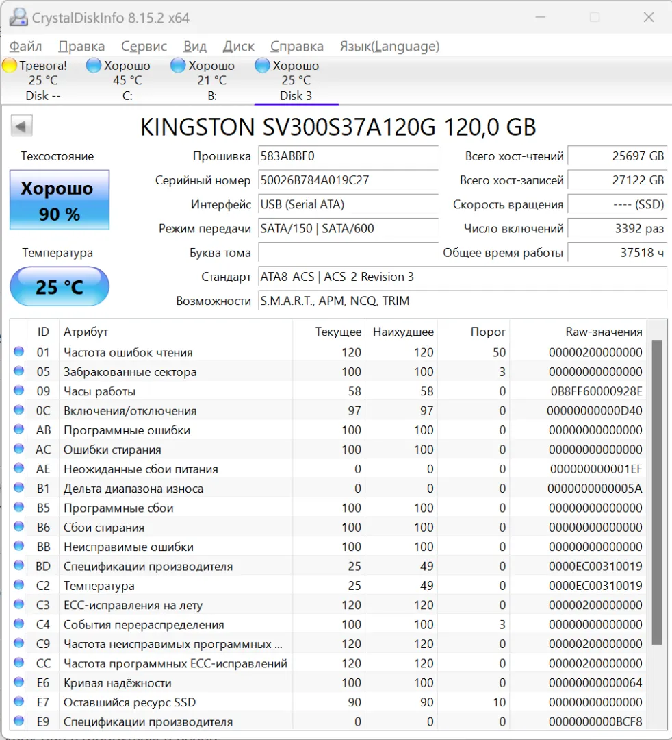Click status dot of attribute AE row
Image resolution: width=672 pixels, height=740 pixels.
[19, 468]
